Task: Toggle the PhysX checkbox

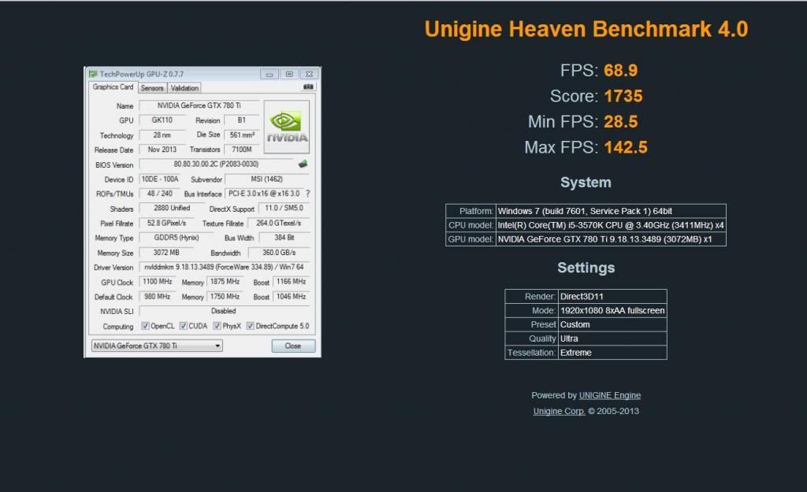Action: point(217,326)
